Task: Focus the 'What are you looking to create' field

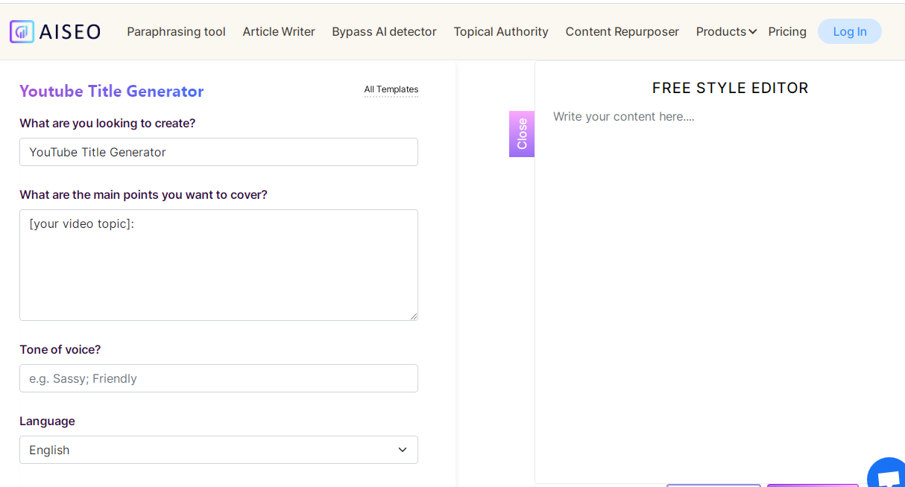Action: coord(218,152)
